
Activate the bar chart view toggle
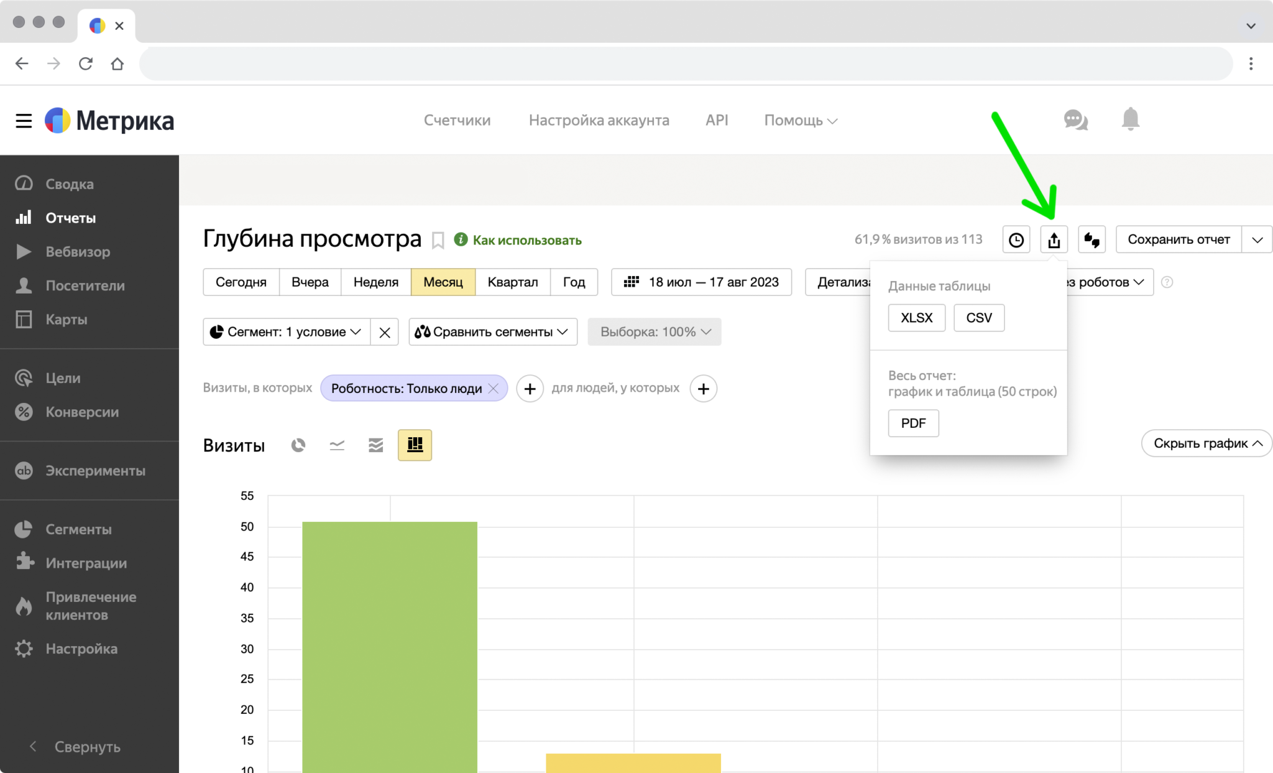click(415, 445)
